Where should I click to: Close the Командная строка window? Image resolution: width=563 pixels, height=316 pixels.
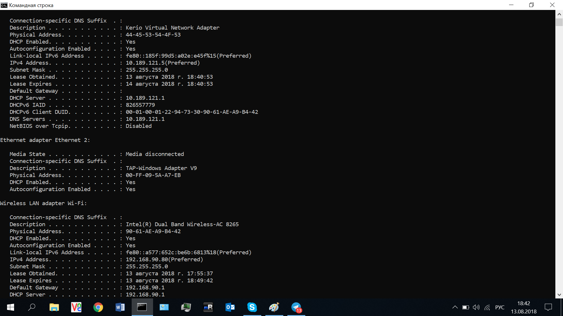(552, 5)
